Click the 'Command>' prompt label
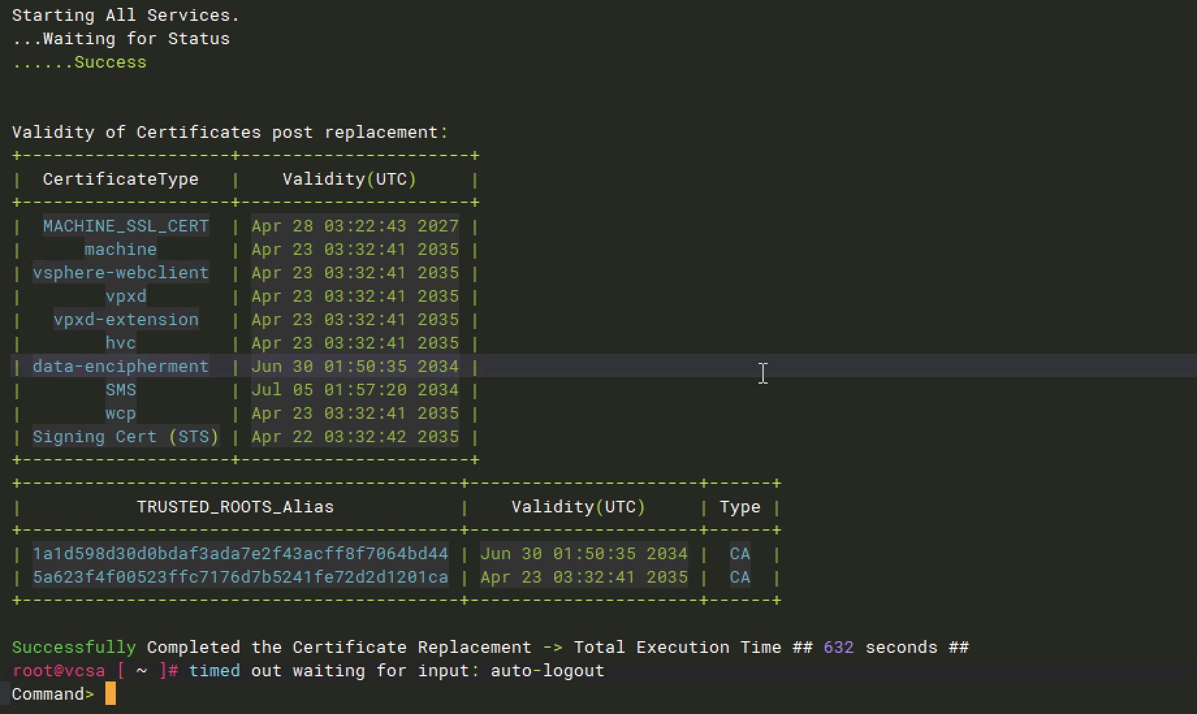The height and width of the screenshot is (714, 1197). click(x=53, y=694)
